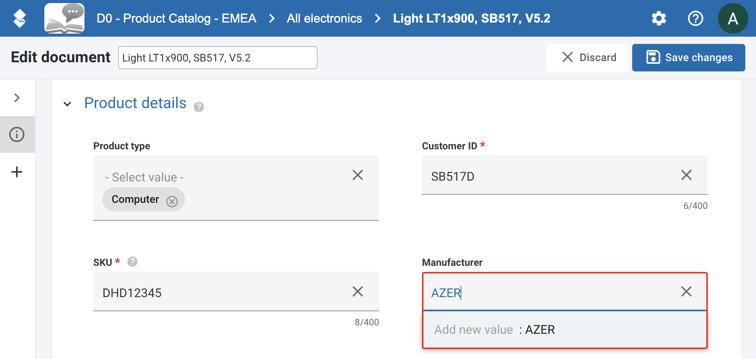
Task: Clear the Product type field
Action: pos(358,175)
